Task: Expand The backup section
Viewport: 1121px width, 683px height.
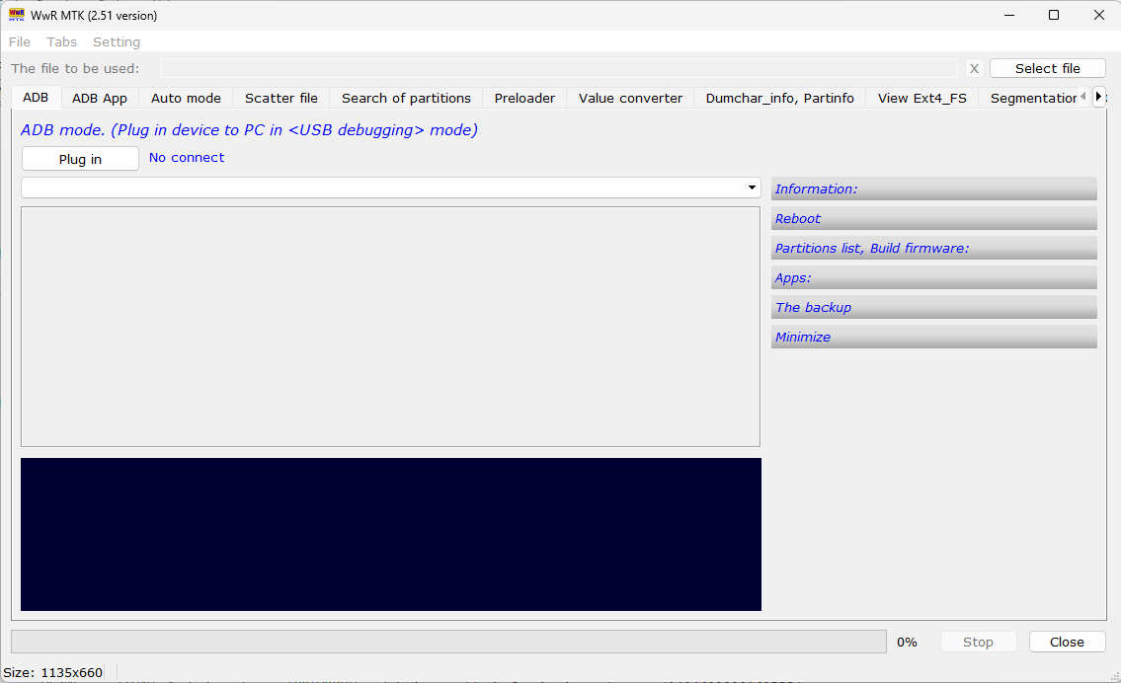Action: pyautogui.click(x=933, y=306)
